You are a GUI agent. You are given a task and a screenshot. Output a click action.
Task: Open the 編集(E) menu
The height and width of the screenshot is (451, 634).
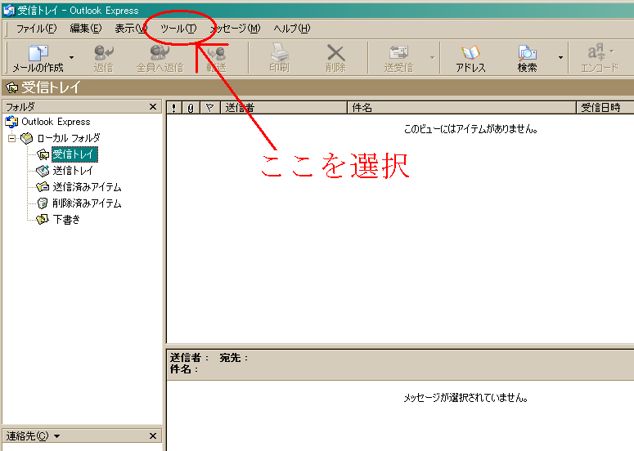click(86, 29)
